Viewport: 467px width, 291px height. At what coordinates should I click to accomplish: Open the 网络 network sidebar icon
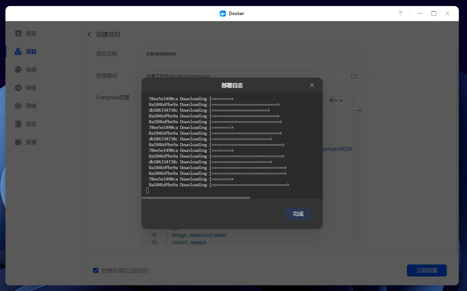(x=18, y=106)
